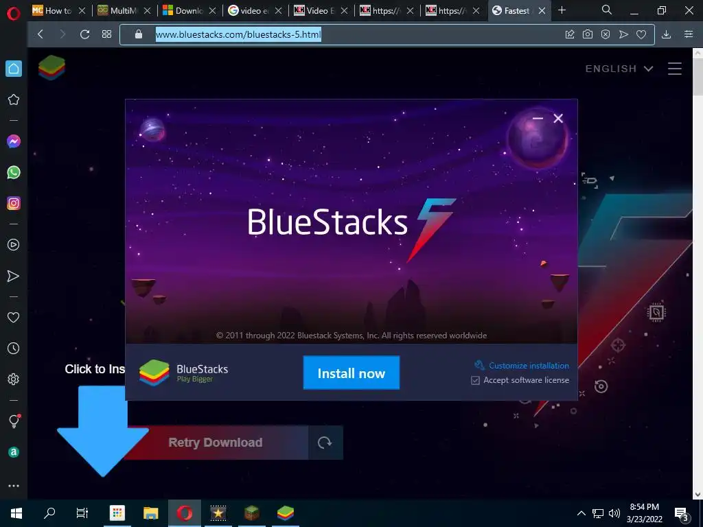Open WhatsApp in Opera sidebar
Screen dimensions: 703x527
pos(14,172)
